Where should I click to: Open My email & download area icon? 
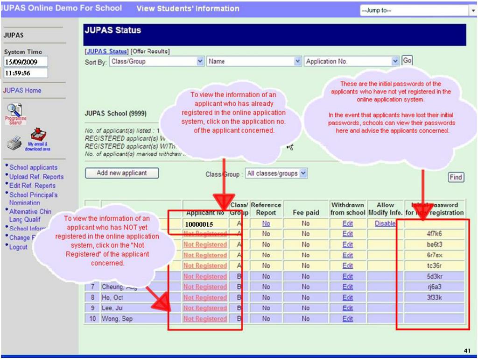pyautogui.click(x=38, y=139)
